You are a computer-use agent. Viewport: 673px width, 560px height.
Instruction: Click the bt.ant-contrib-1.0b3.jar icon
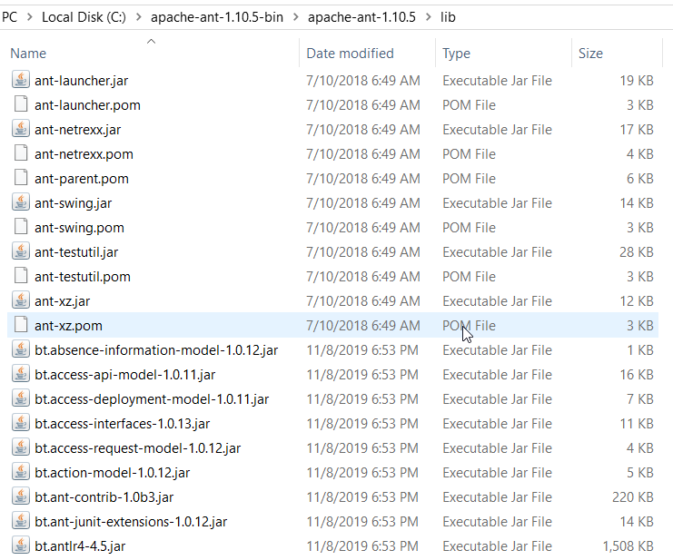(x=21, y=496)
